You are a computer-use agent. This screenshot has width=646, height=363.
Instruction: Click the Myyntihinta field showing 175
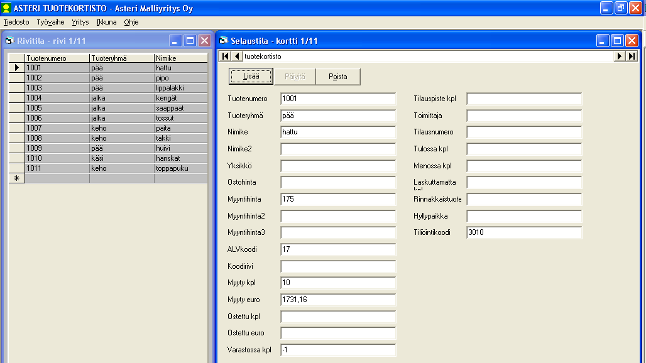[338, 199]
